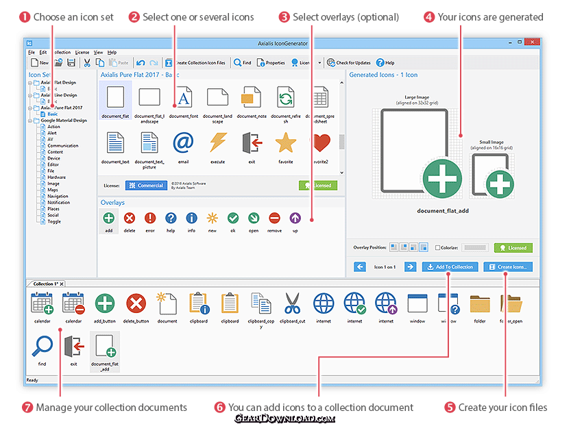The image size is (569, 424).
Task: Open the View menu
Action: pyautogui.click(x=98, y=52)
